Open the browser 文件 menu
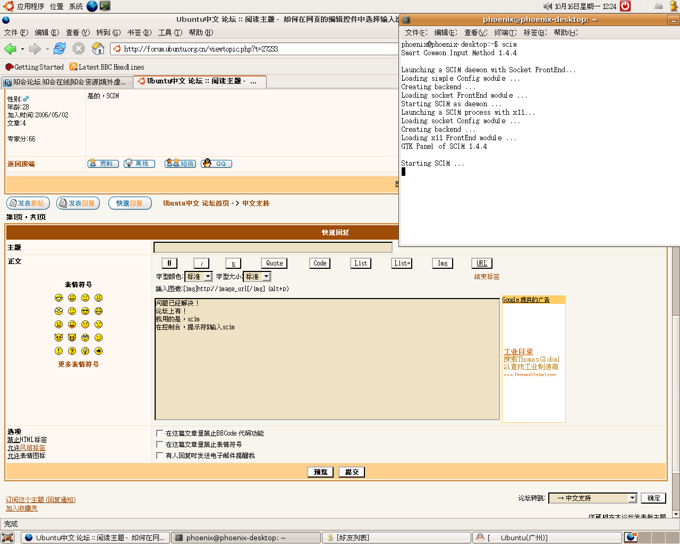Viewport: 680px width, 544px height. pos(16,32)
